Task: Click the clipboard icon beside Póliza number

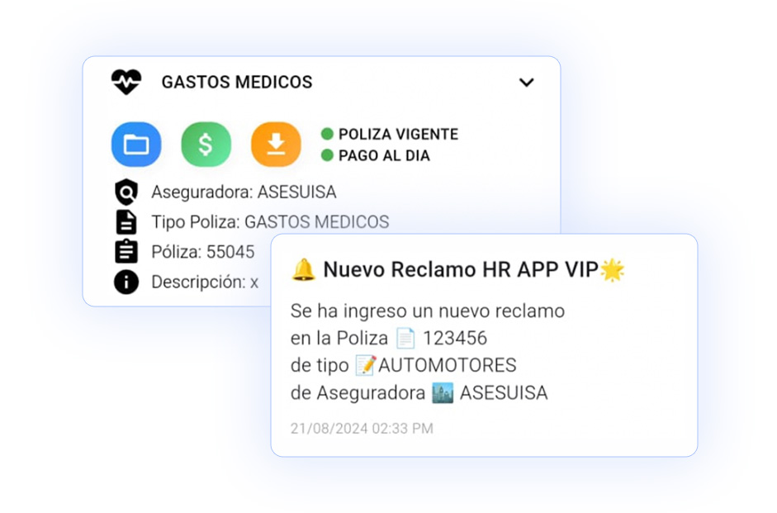Action: [x=126, y=251]
